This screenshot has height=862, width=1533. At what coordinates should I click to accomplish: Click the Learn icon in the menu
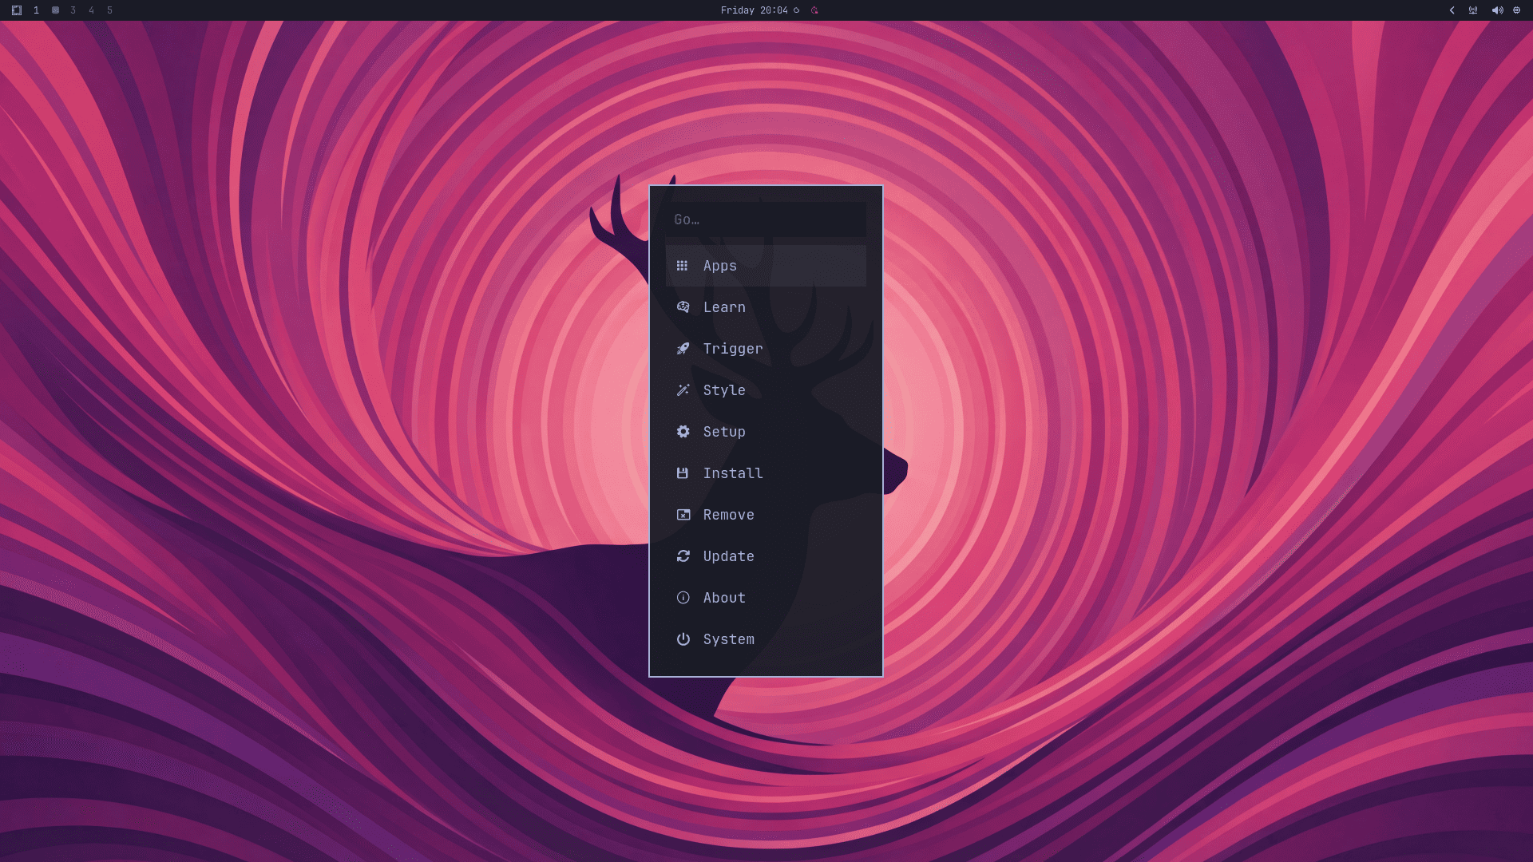click(x=683, y=307)
